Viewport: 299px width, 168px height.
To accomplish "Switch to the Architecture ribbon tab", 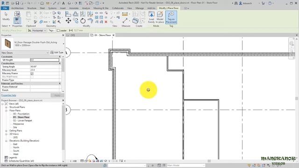I will tap(17, 8).
